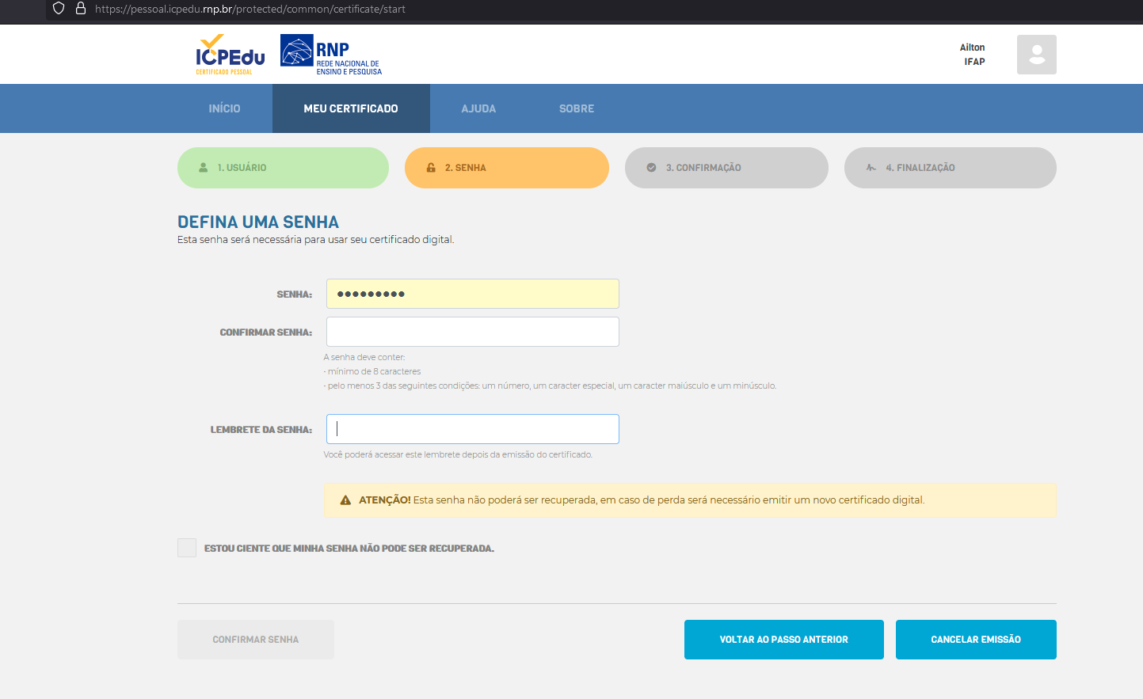Open the Meu Certificado tab
Screen dimensions: 1143x699
click(351, 108)
